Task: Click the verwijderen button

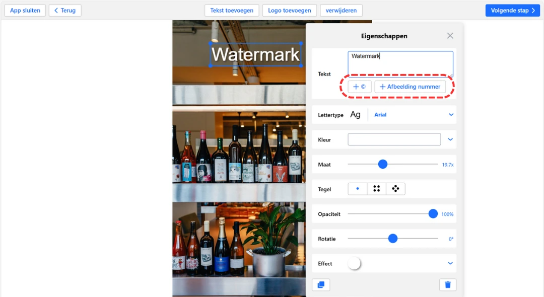Action: pos(341,10)
